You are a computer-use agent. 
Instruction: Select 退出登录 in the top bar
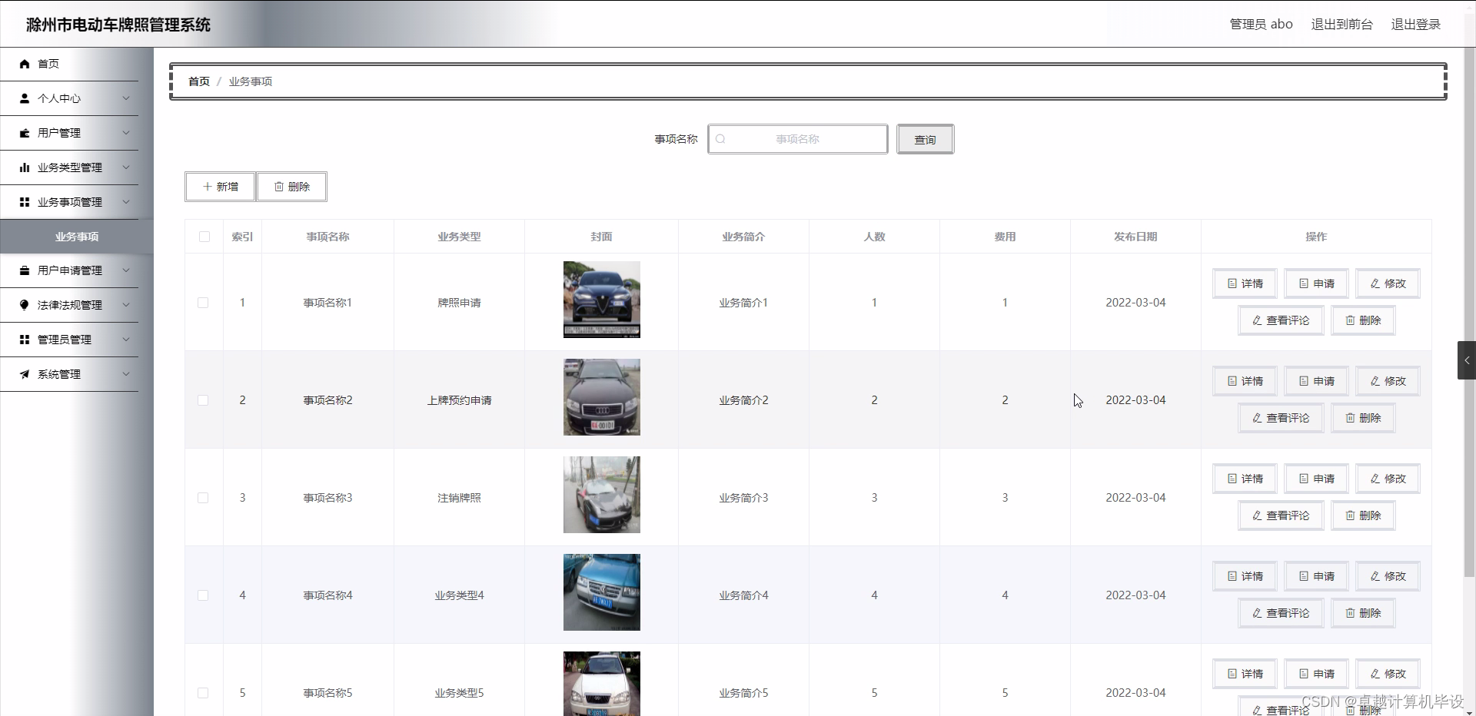1417,24
